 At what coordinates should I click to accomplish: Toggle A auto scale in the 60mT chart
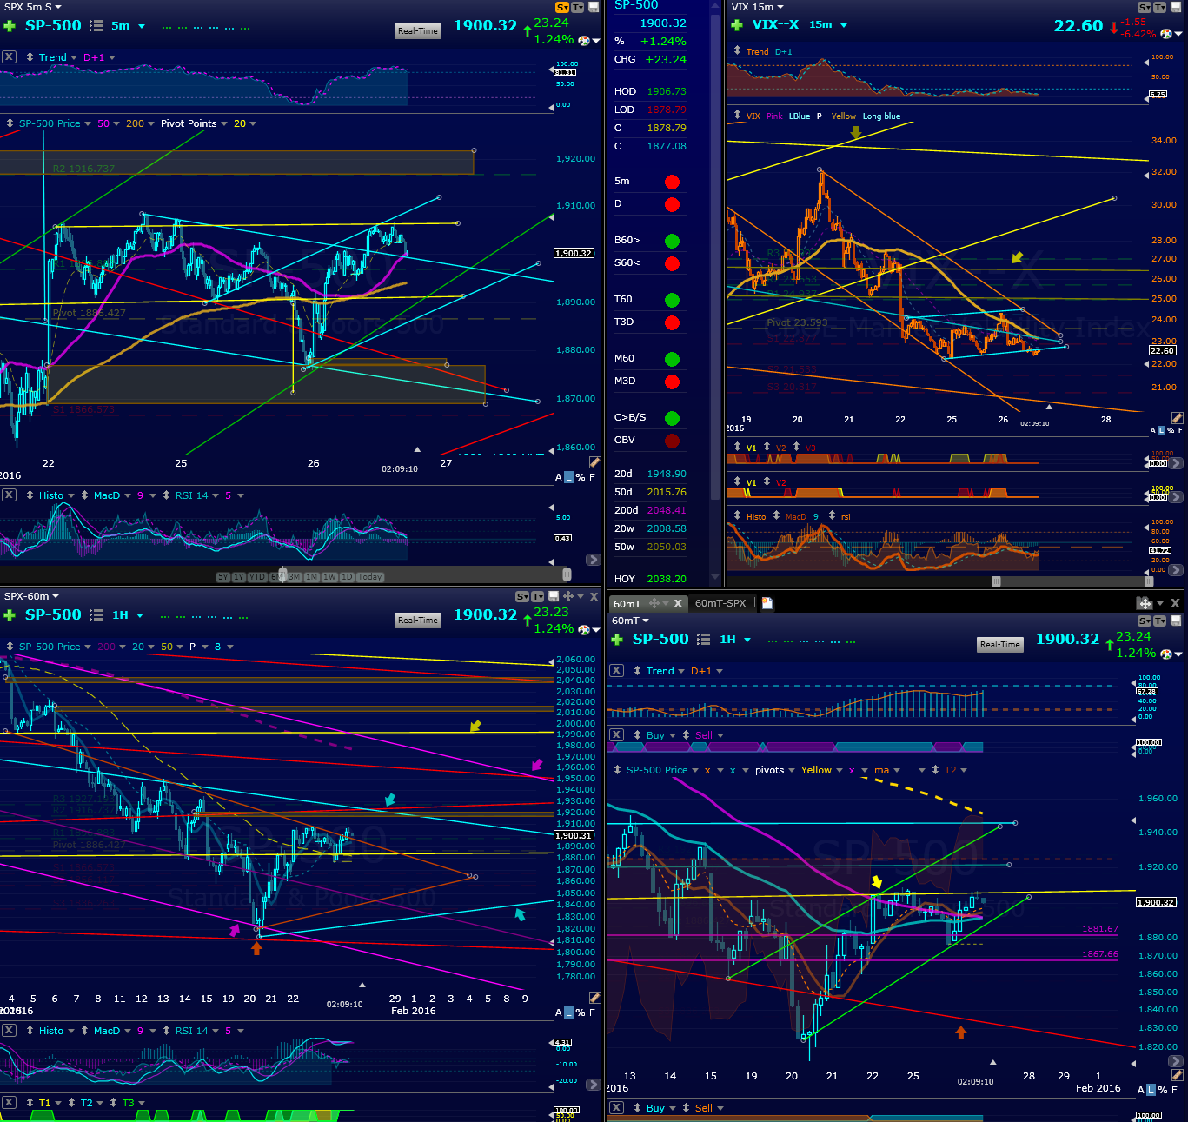click(x=1141, y=1090)
